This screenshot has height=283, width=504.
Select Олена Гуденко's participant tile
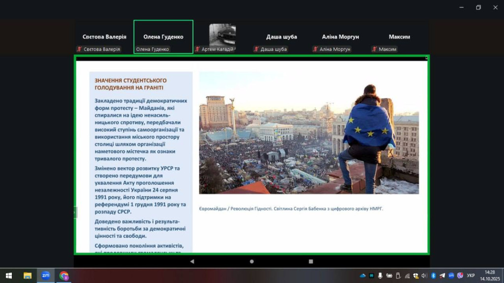coord(163,37)
